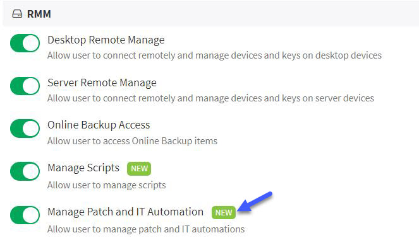419x245 pixels.
Task: Click the NEW badge beside IT Automation
Action: [224, 212]
